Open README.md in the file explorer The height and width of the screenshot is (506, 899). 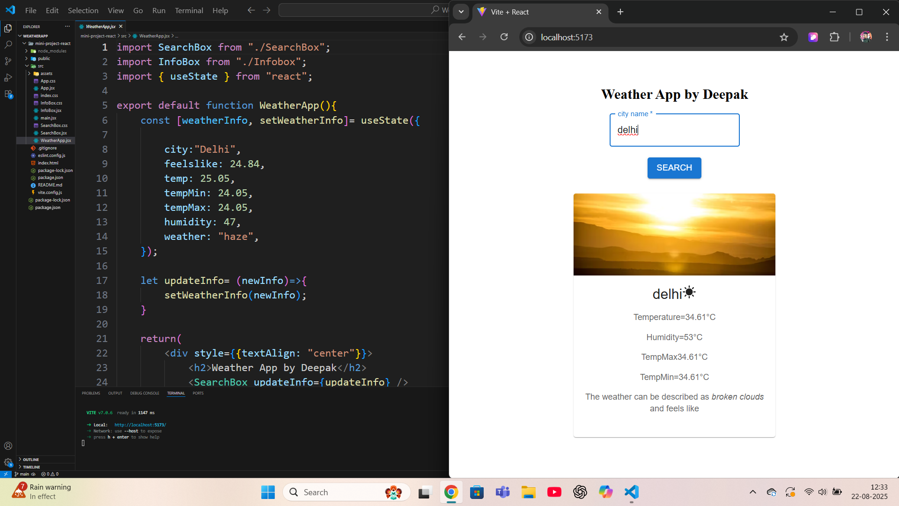click(x=50, y=185)
